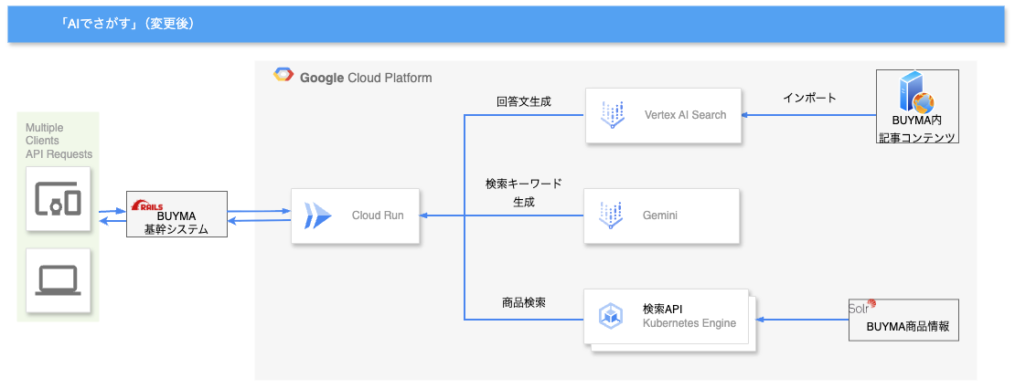Select 'BUYMA 基幹システム' box text
This screenshot has width=1015, height=389.
tap(176, 222)
